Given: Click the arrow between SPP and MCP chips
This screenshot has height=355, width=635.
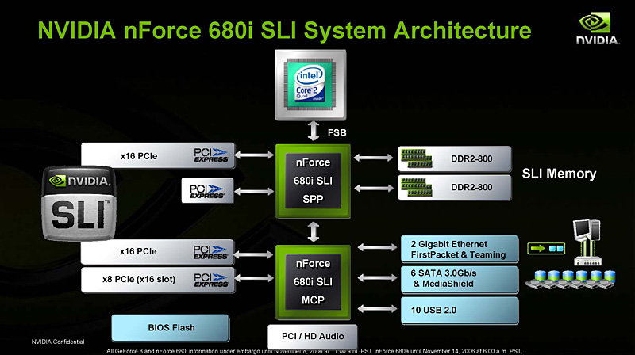Looking at the screenshot, I should [x=313, y=231].
